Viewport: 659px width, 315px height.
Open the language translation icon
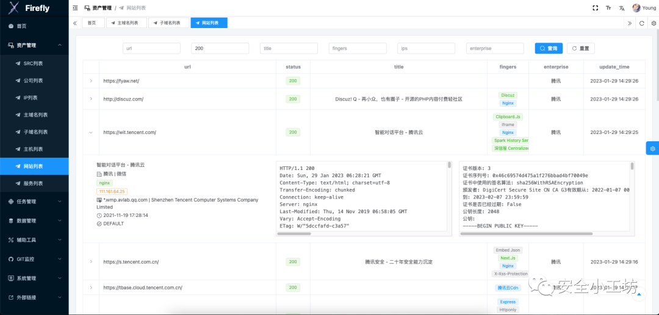coord(622,8)
